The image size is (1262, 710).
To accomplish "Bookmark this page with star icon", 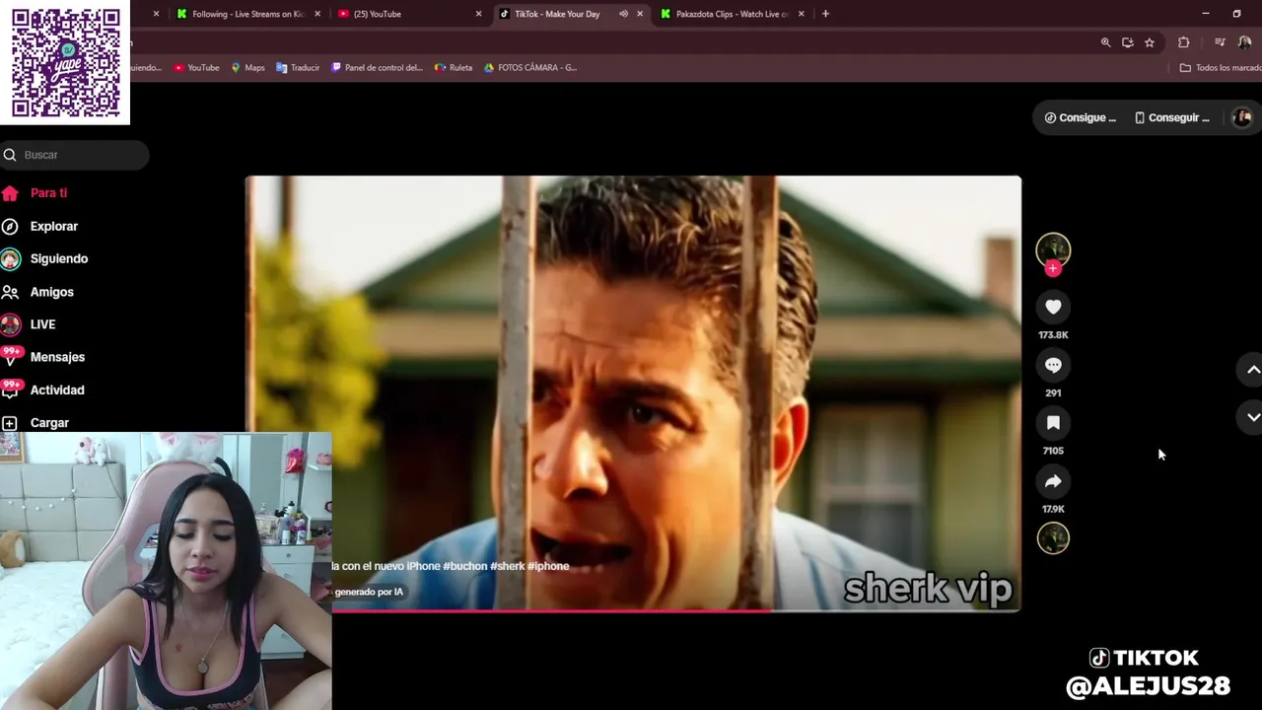I will 1149,42.
